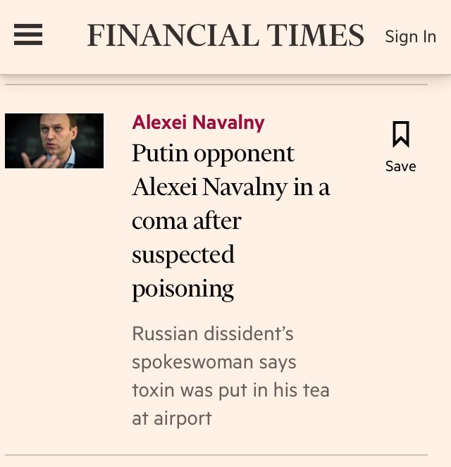Open the Alexei Navalny topic tag
This screenshot has height=467, width=451.
coord(198,123)
